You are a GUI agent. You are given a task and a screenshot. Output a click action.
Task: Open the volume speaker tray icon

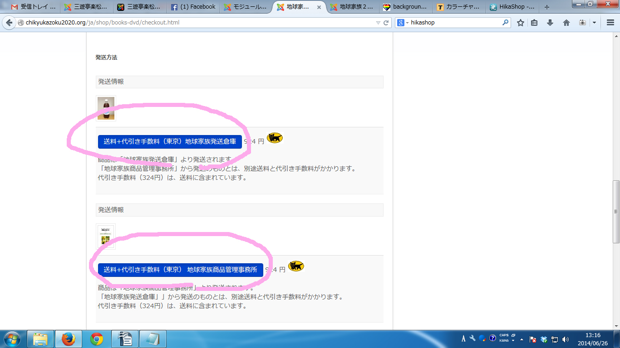[566, 339]
